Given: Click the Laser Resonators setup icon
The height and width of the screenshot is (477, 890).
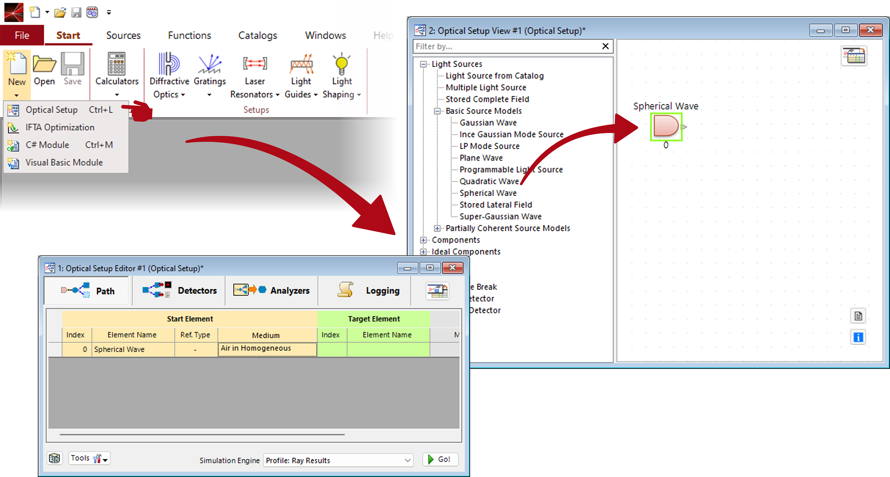Looking at the screenshot, I should (x=255, y=64).
